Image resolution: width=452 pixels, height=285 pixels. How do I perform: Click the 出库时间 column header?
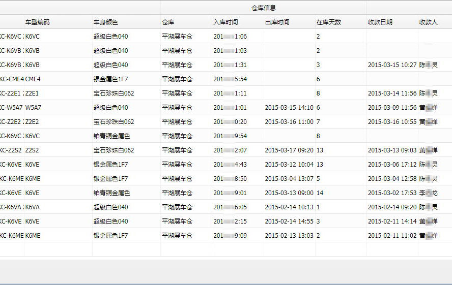[277, 22]
